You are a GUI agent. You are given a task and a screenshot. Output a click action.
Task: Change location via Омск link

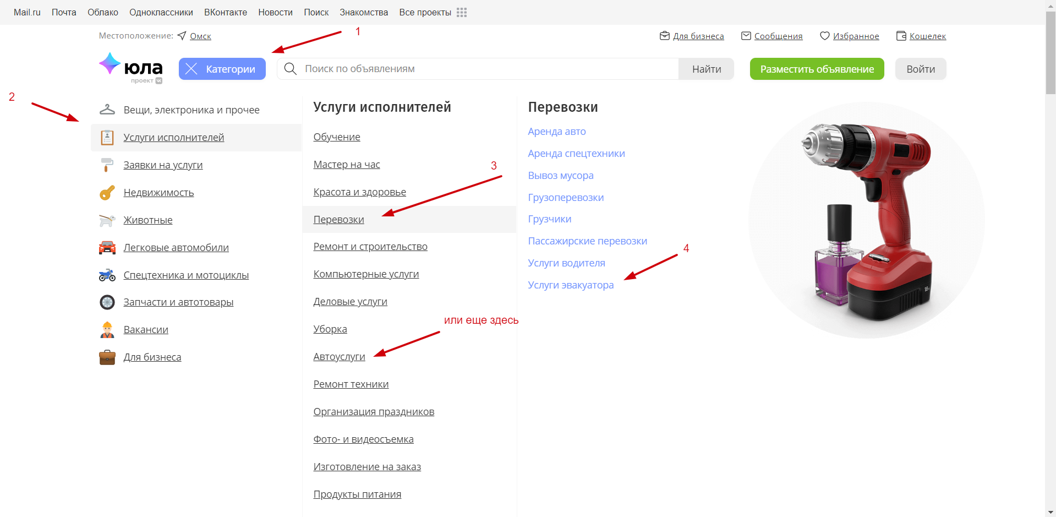pyautogui.click(x=200, y=36)
